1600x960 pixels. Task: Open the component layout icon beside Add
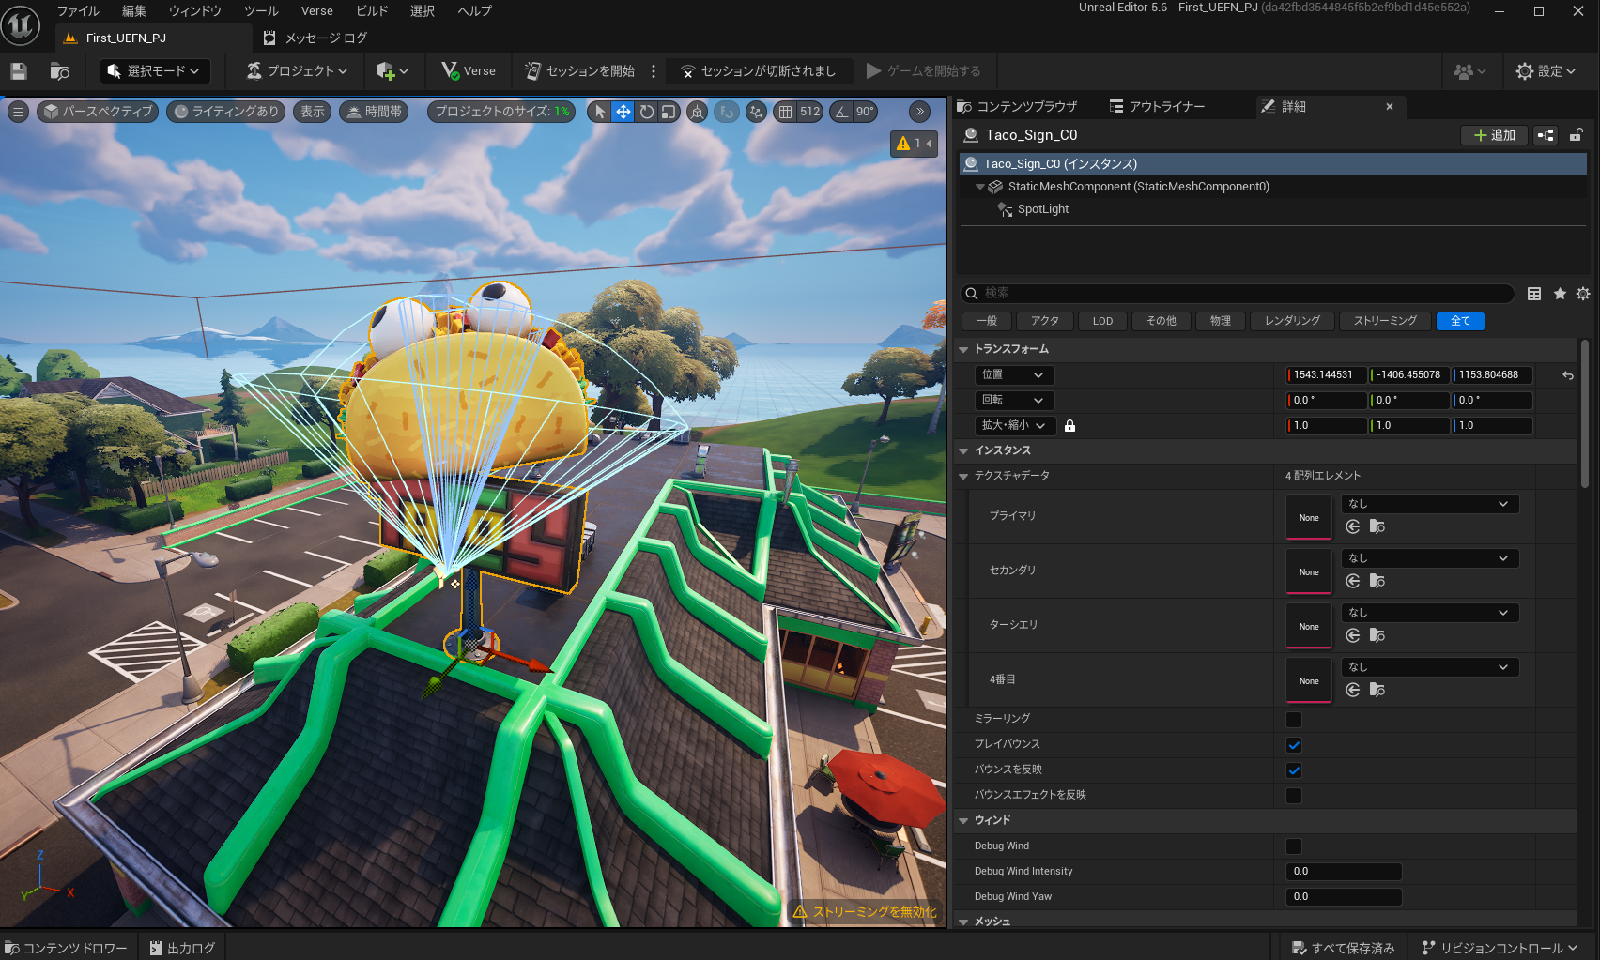pos(1545,135)
